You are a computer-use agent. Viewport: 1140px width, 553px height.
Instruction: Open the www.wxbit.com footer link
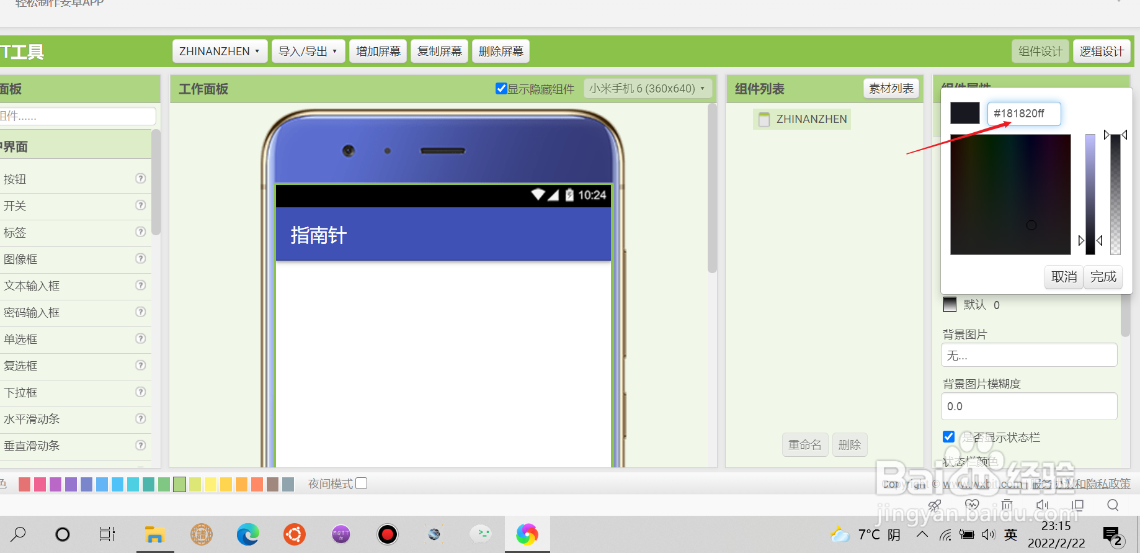tap(983, 484)
